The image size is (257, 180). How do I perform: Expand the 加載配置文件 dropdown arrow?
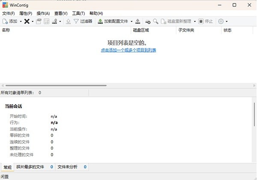132,21
